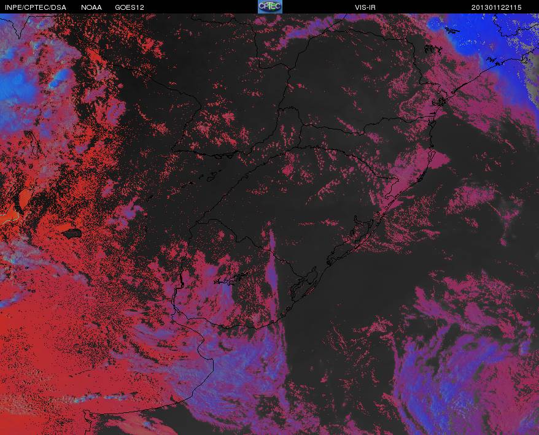Select the GOES12 satellite label
Screen dimensions: 539x435
pyautogui.click(x=130, y=7)
